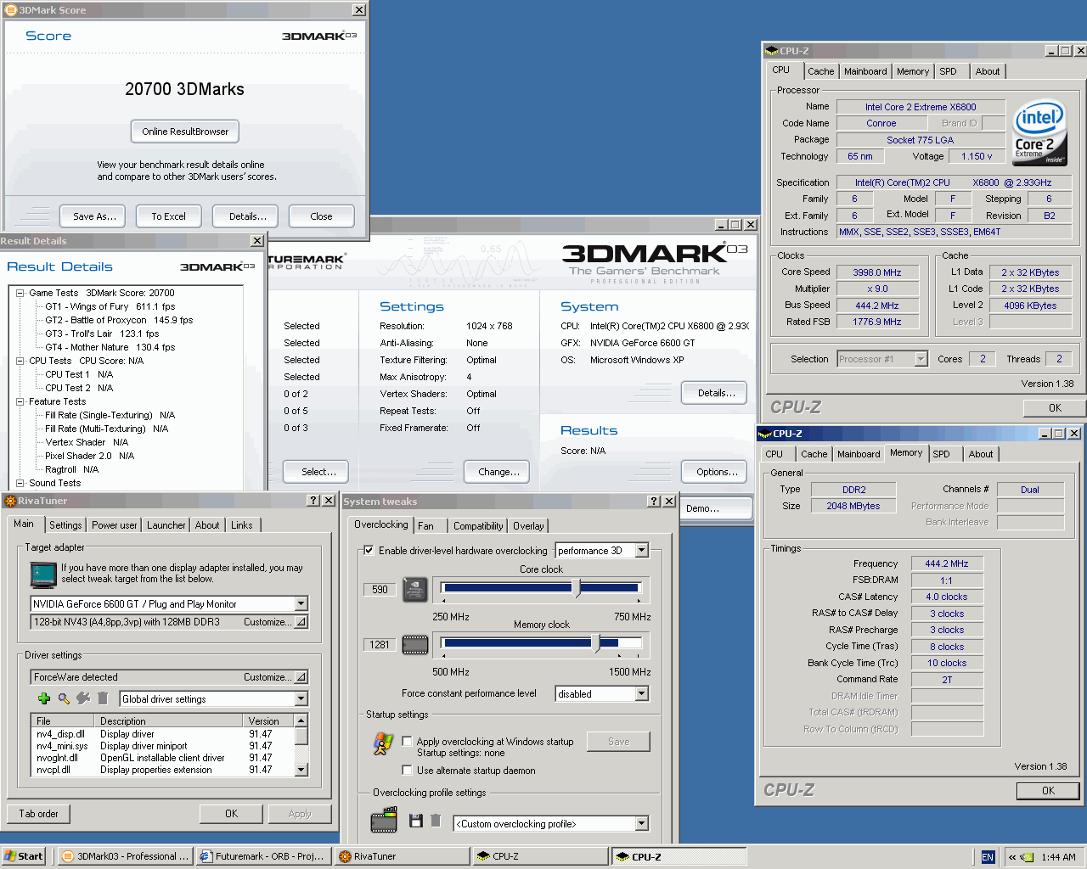This screenshot has height=869, width=1087.
Task: Click the magnifying glass icon in Driver settings
Action: click(64, 698)
